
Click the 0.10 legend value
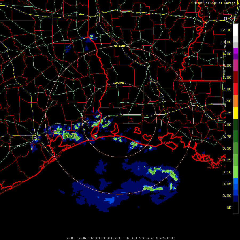pos(227,172)
